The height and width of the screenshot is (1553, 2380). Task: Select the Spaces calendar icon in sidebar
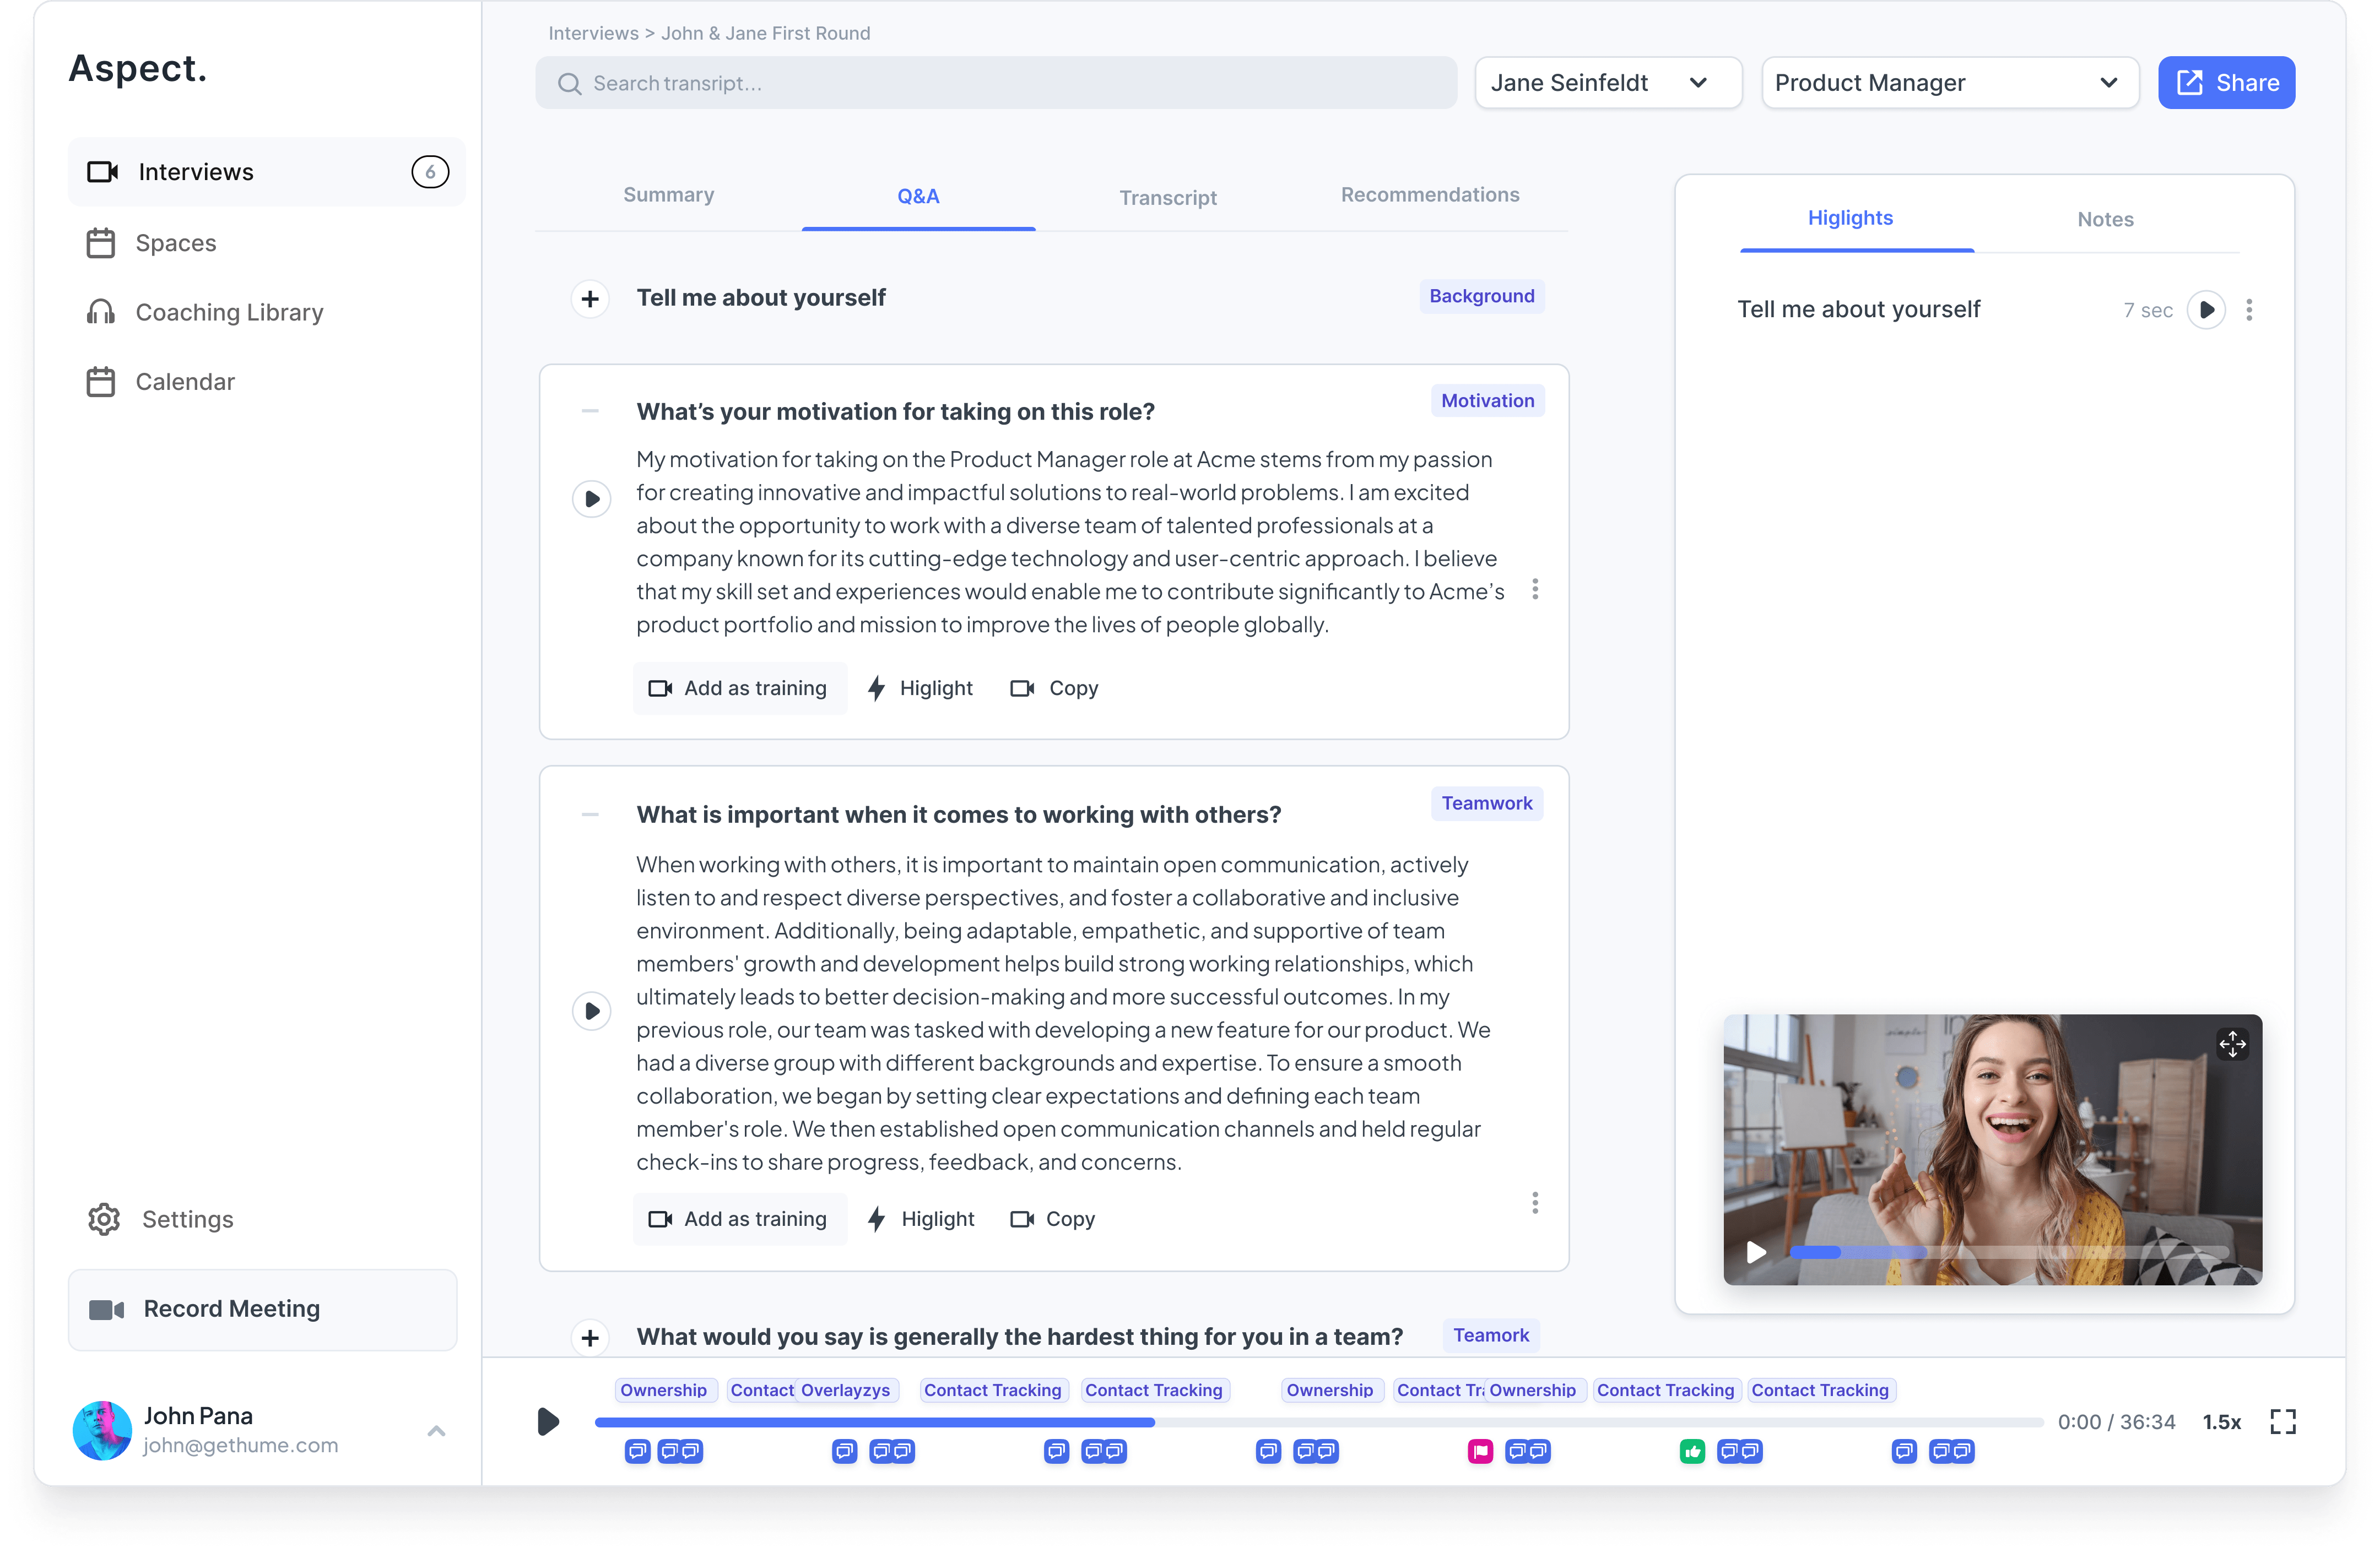[102, 242]
